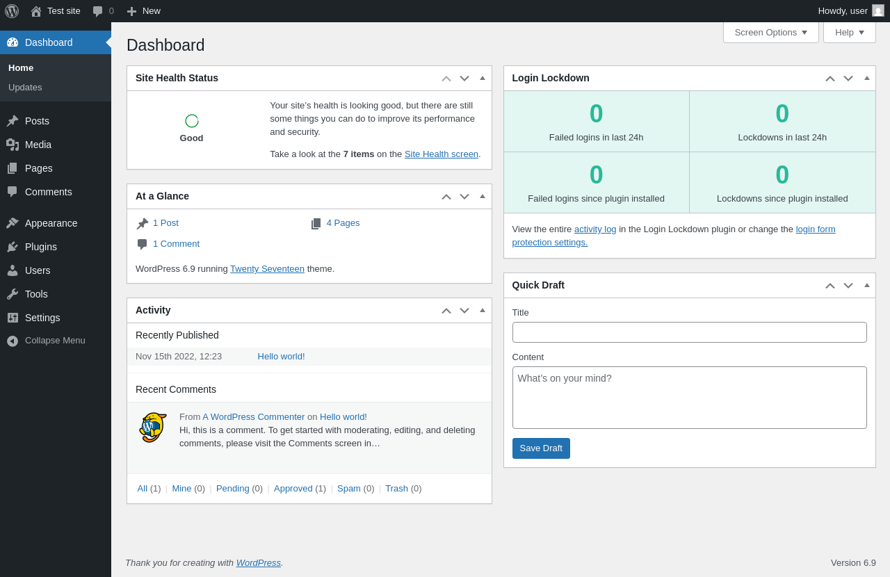Click the commenter avatar in Recent Comments

pos(153,428)
